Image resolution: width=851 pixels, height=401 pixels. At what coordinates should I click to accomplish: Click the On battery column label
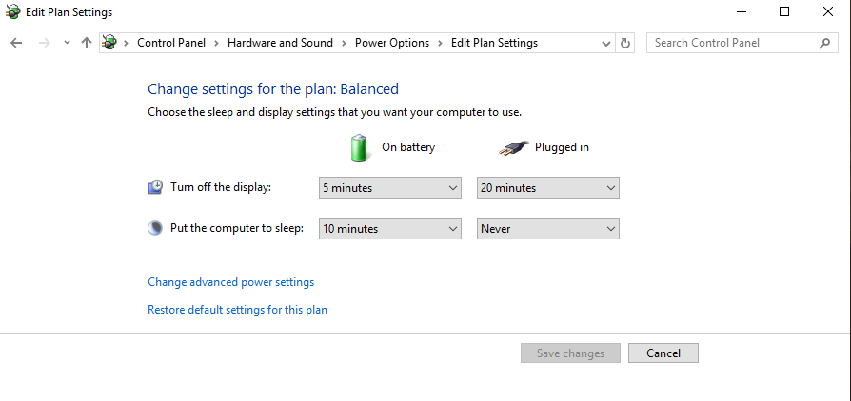[408, 147]
